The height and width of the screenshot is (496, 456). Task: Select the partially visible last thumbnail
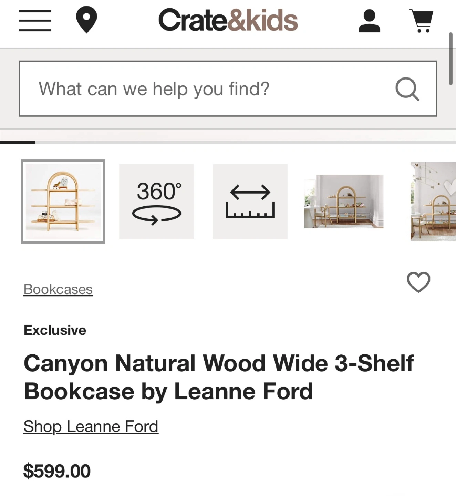tap(433, 201)
